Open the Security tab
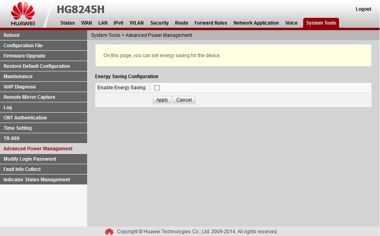Image resolution: width=380 pixels, height=236 pixels. [x=159, y=23]
